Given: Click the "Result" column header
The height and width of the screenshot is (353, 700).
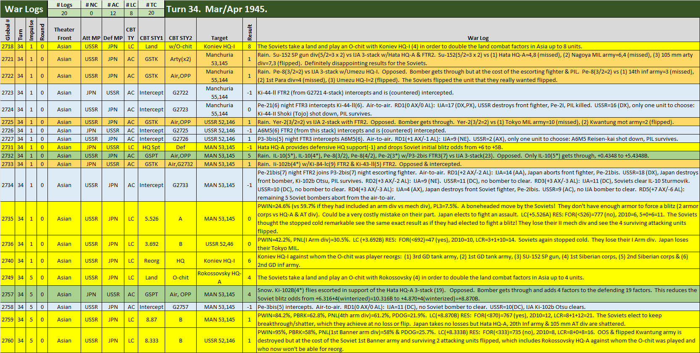Looking at the screenshot, I should (250, 30).
